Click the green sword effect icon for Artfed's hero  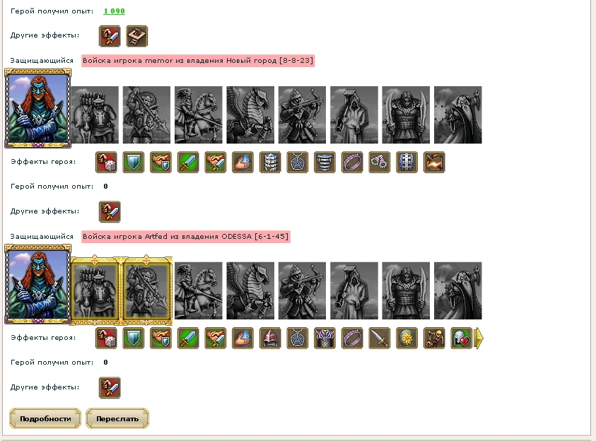188,338
